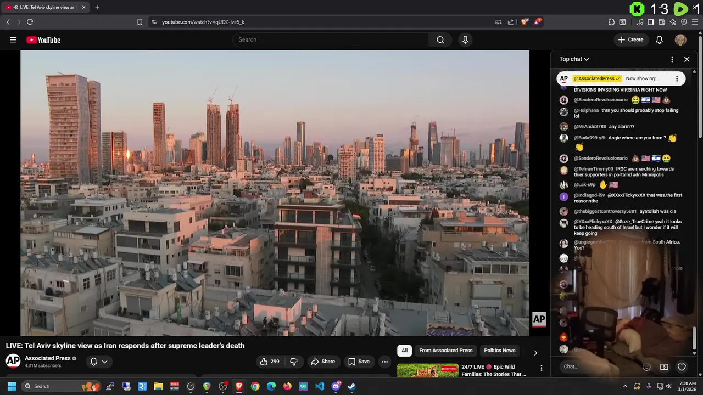Click the live chat scrollbar
The height and width of the screenshot is (395, 703).
pos(695,337)
